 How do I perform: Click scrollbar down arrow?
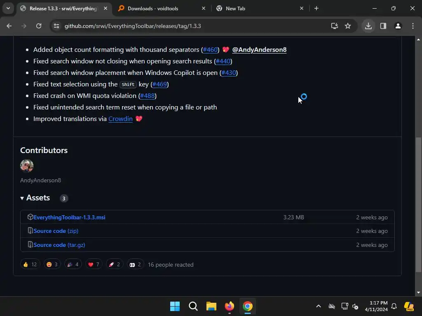pos(418,293)
